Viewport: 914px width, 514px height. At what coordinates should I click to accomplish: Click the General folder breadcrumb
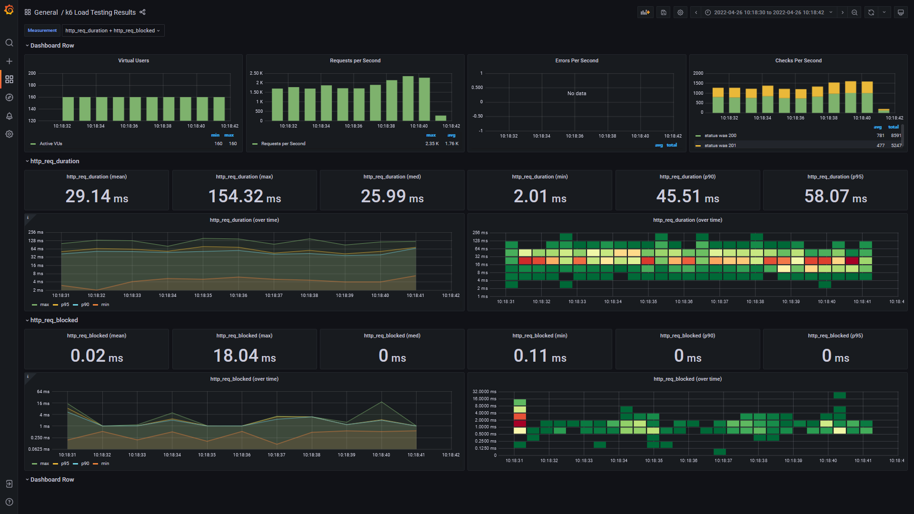pos(46,12)
